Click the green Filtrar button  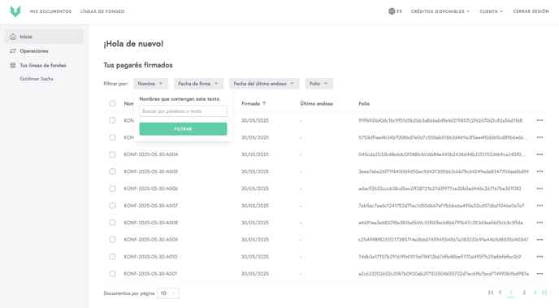(183, 129)
